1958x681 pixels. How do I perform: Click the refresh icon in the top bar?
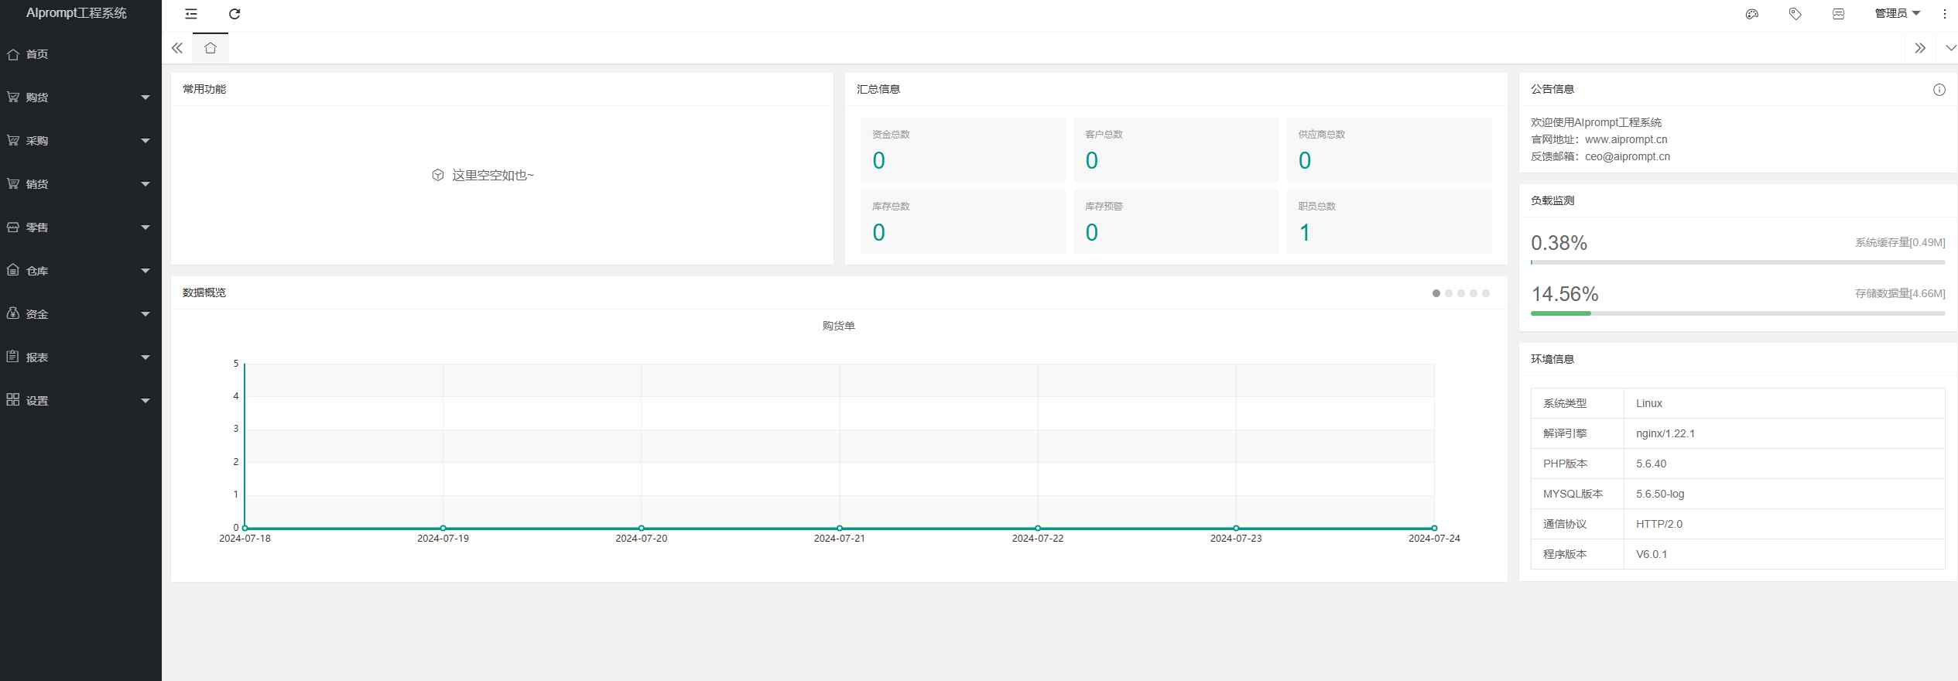[x=234, y=14]
